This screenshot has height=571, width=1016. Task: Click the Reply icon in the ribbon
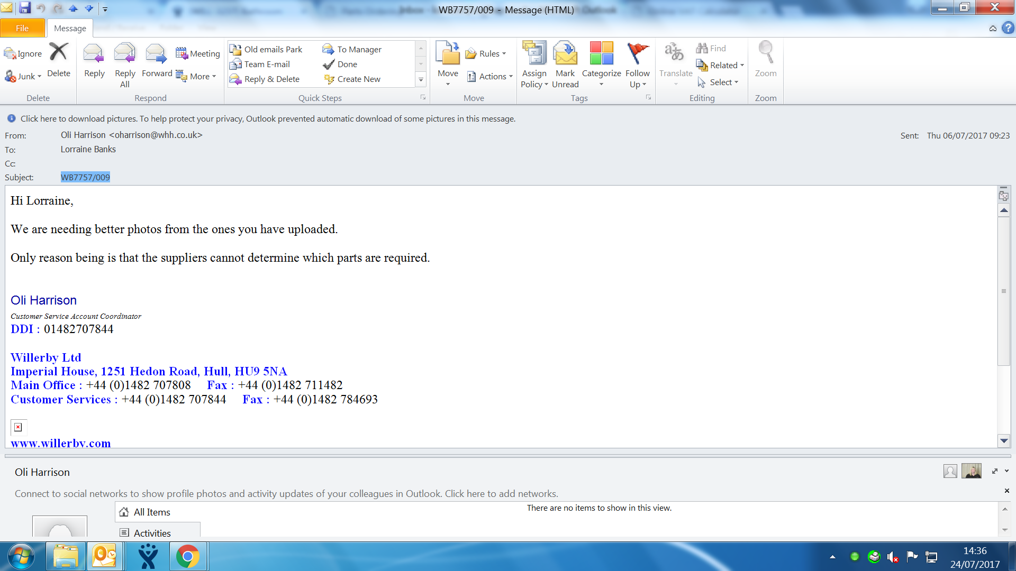click(x=94, y=54)
